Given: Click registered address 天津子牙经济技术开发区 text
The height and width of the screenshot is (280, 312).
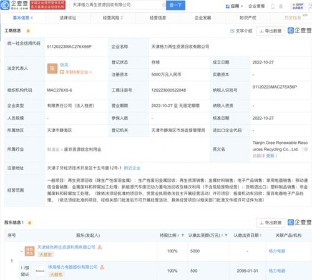Looking at the screenshot, I should (84, 168).
